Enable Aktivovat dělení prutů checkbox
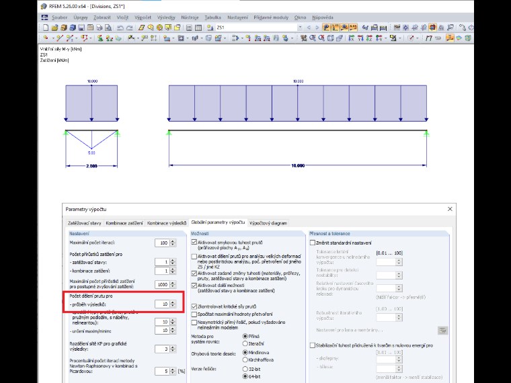This screenshot has width=511, height=383. [194, 257]
